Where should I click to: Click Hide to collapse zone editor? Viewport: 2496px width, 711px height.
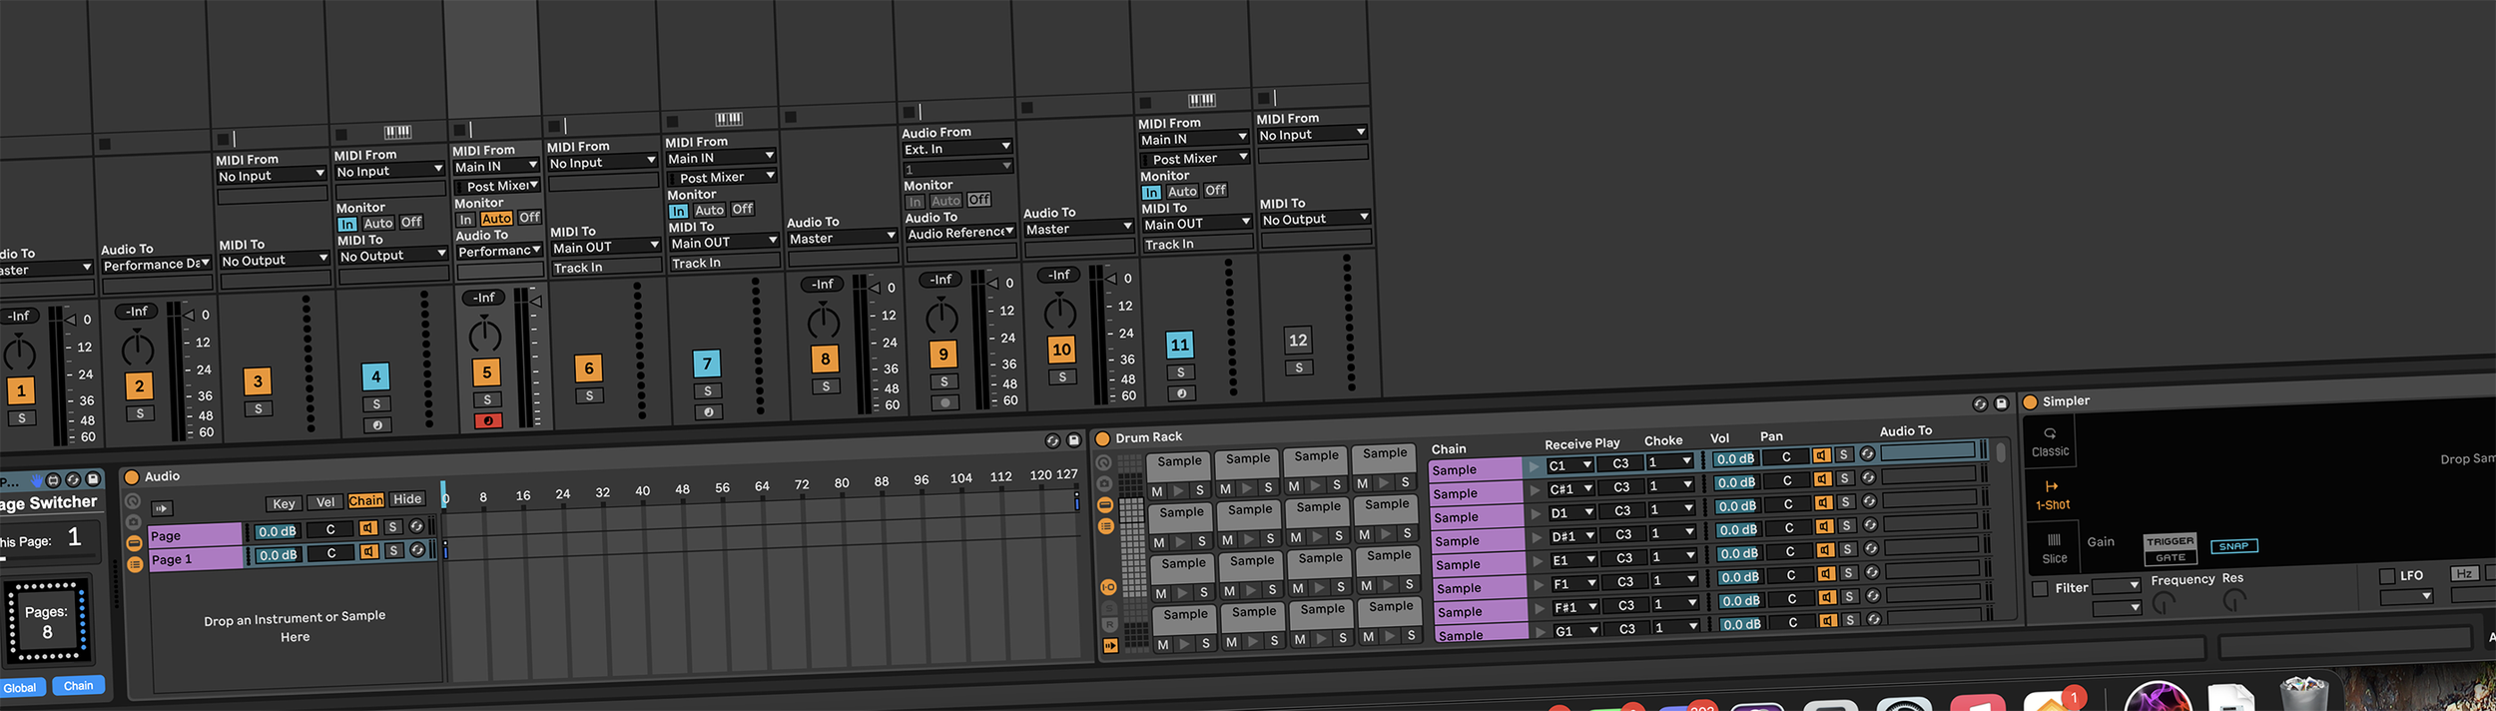pyautogui.click(x=407, y=499)
